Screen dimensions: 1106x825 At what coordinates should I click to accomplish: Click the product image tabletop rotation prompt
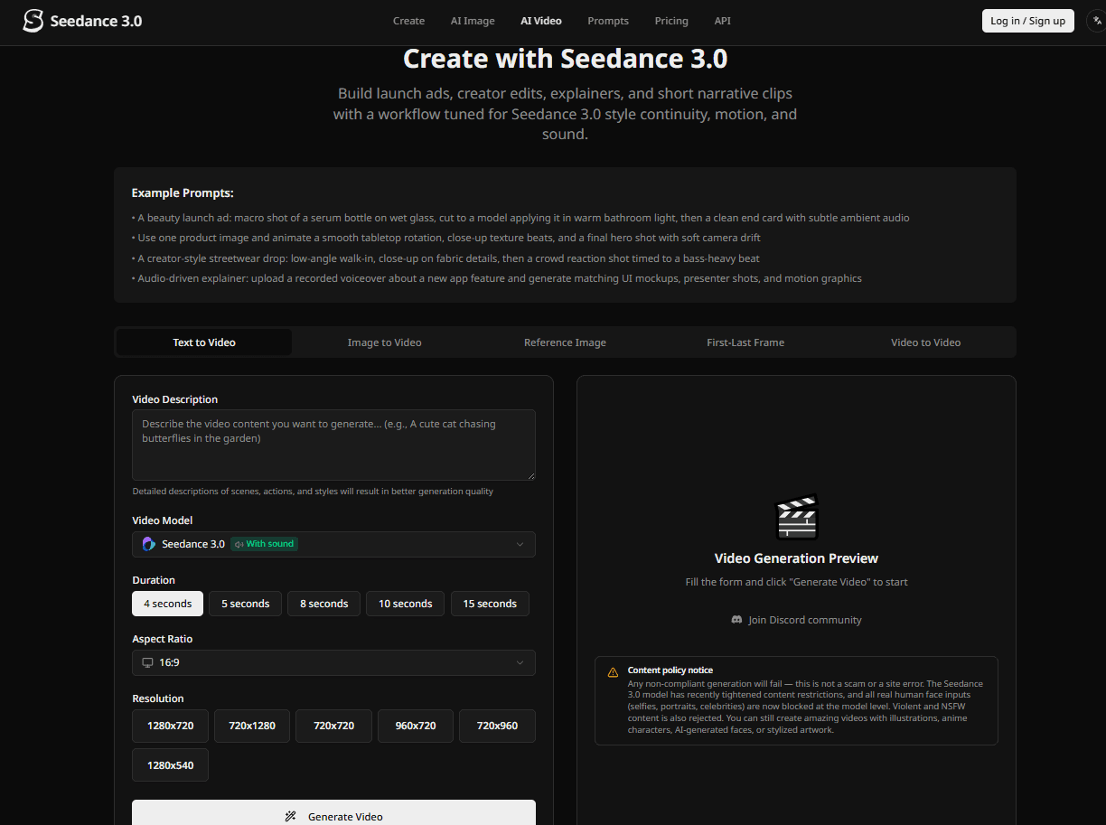(446, 238)
